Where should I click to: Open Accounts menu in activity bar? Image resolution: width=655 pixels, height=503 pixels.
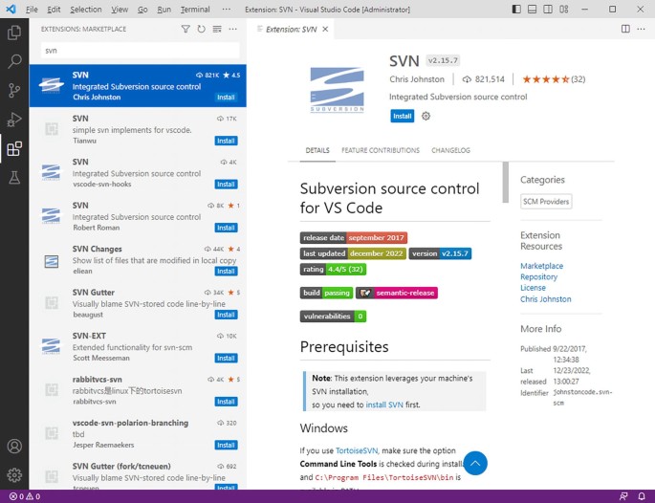14,447
